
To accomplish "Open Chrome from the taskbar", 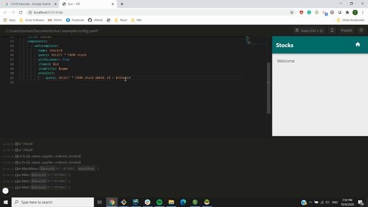I will [x=112, y=202].
